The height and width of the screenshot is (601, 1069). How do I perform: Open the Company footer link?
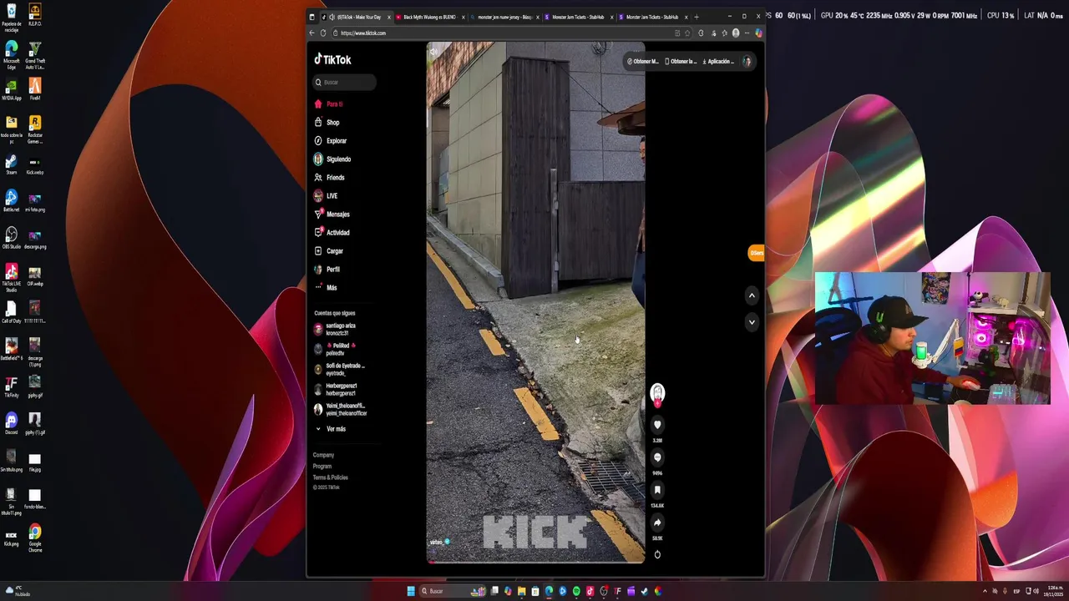[323, 455]
